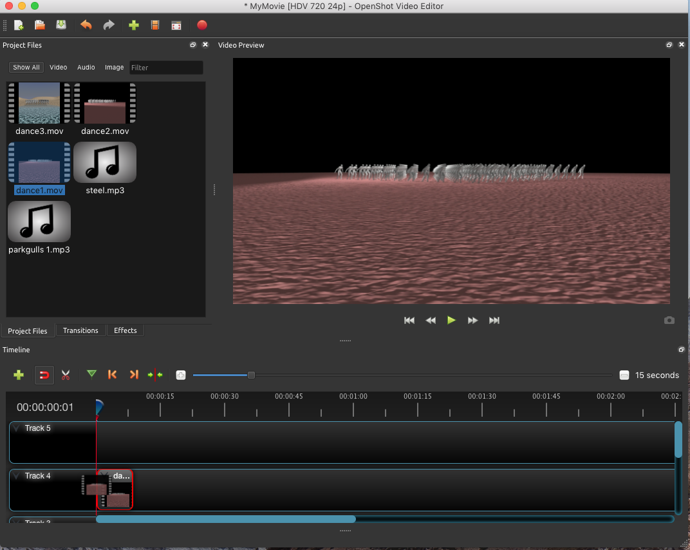
Task: Undo the last action
Action: [x=86, y=25]
